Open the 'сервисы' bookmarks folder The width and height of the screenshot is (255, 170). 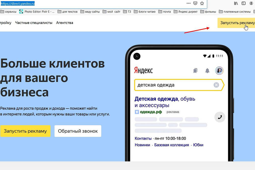tap(8, 11)
